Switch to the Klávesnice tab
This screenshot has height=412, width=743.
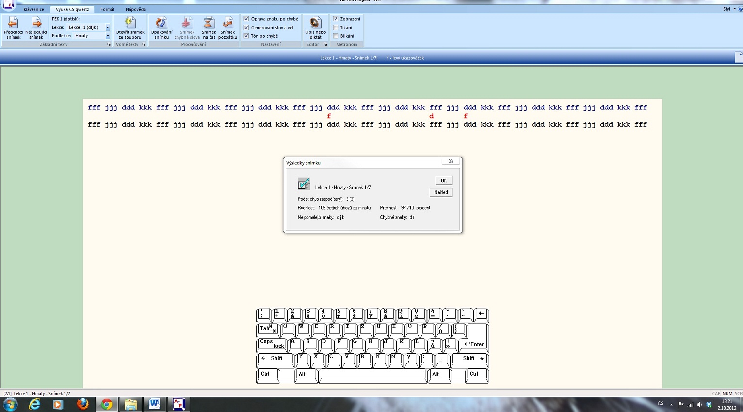[x=33, y=9]
